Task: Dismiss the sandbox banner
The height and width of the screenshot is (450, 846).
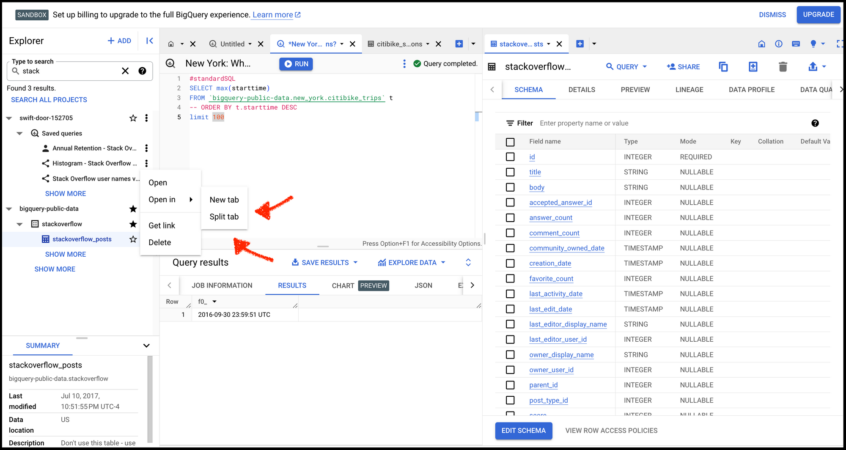Action: click(772, 14)
